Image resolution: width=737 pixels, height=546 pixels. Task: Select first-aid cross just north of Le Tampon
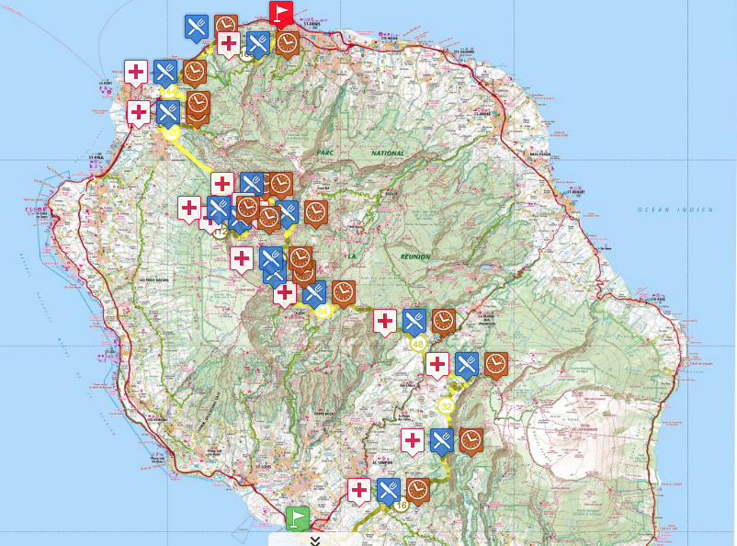pos(413,440)
